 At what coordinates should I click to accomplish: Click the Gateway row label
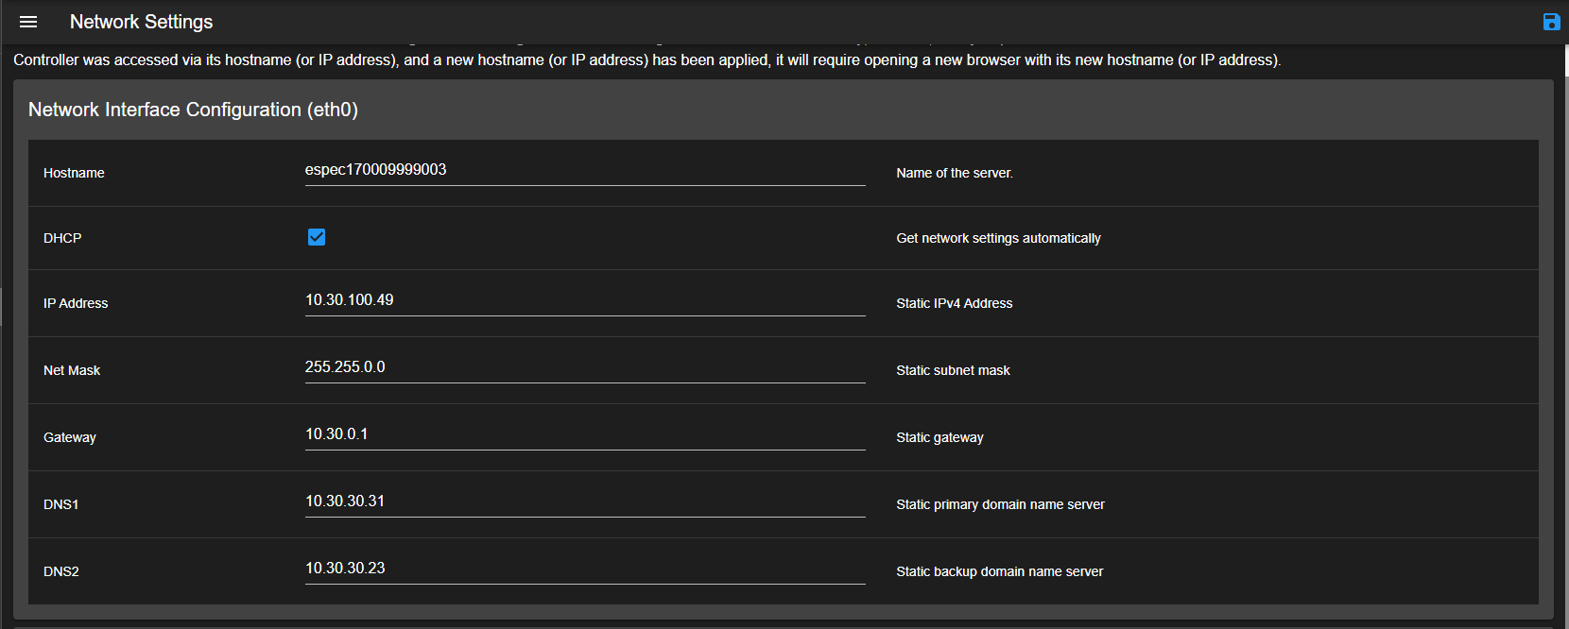point(70,437)
